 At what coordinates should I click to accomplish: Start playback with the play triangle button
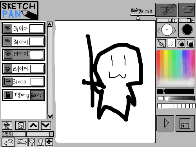pos(165,123)
